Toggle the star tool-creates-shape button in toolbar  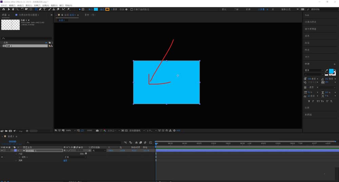pos(80,9)
